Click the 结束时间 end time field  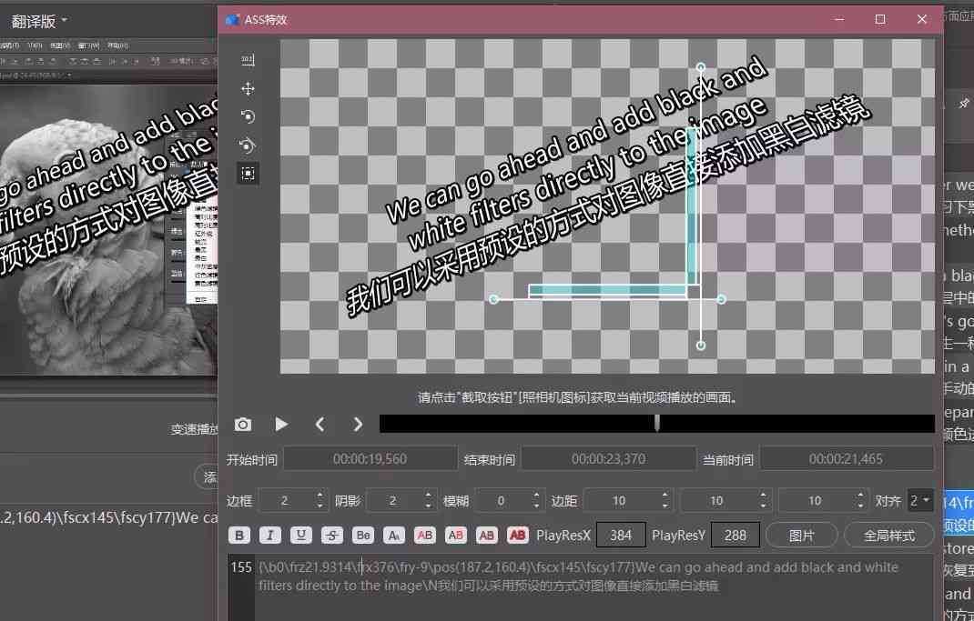coord(609,459)
